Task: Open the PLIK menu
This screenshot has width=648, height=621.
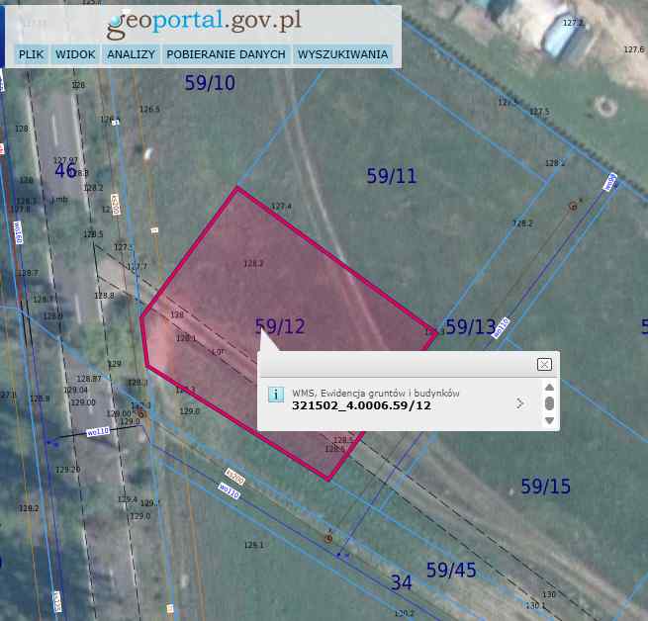Action: click(x=32, y=54)
